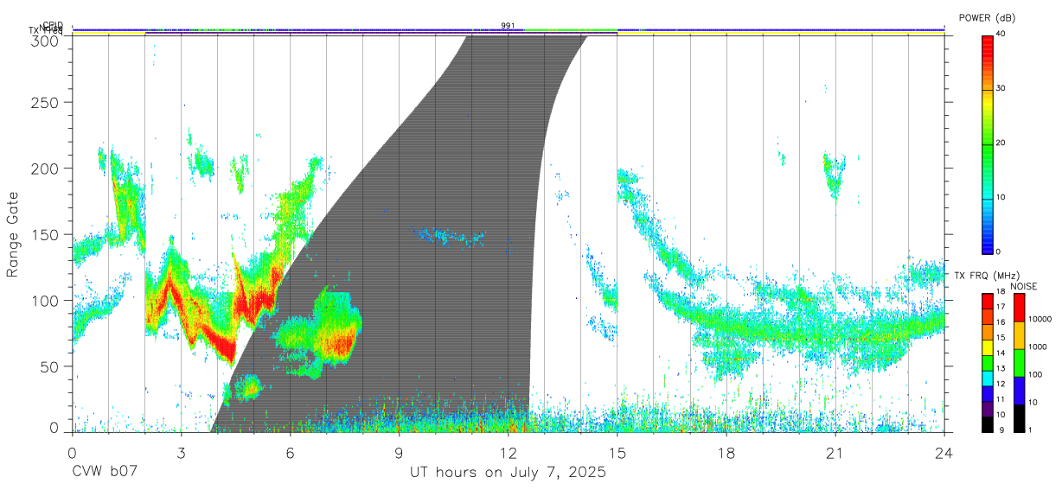
Task: Click the 14 frequency legend label
Action: click(x=1001, y=353)
